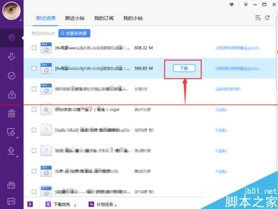
Task: Click the file name starting [6v电影ww
Action: [92, 48]
